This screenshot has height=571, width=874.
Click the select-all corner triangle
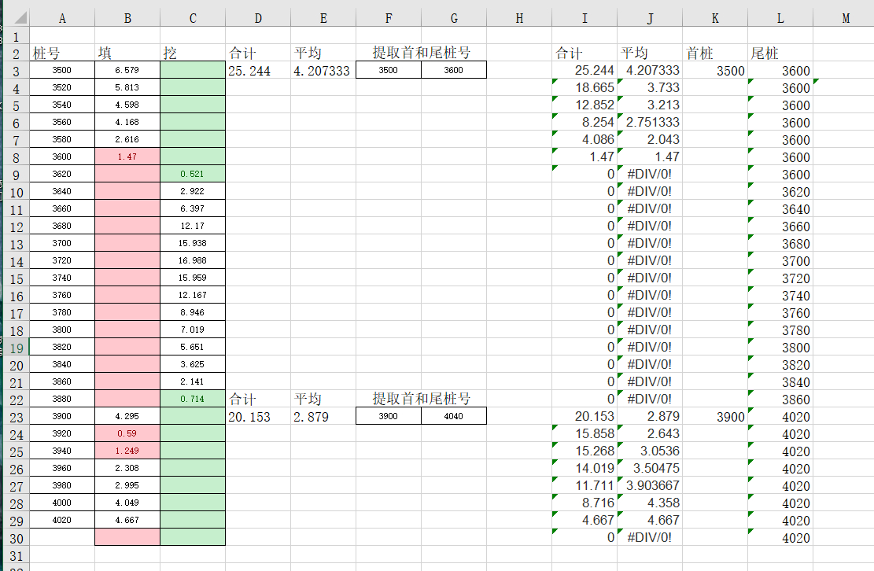point(20,18)
